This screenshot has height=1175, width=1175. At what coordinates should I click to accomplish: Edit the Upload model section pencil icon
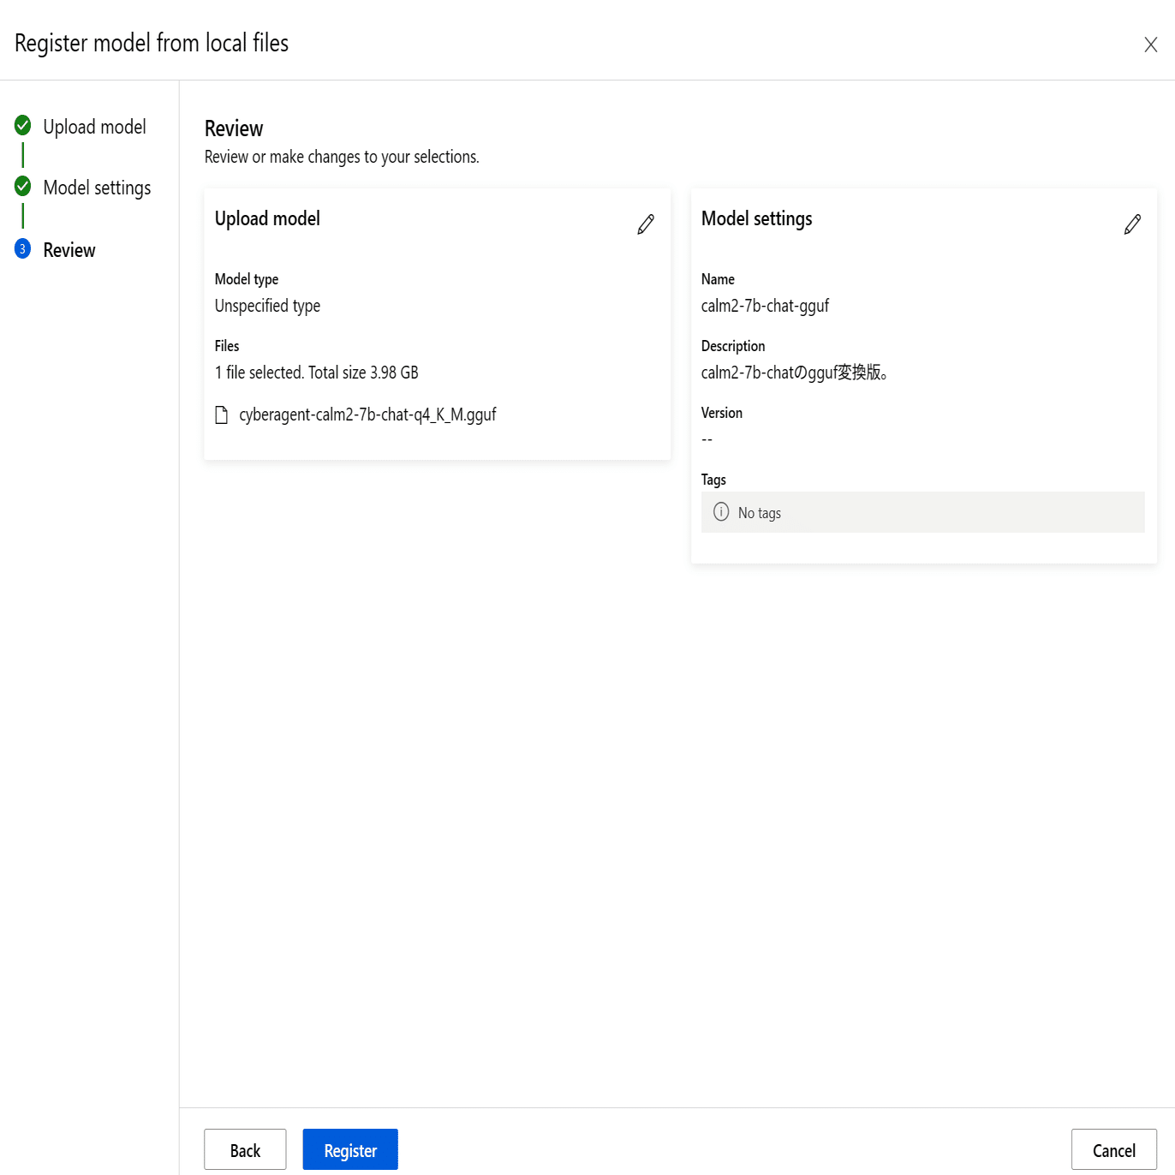646,224
